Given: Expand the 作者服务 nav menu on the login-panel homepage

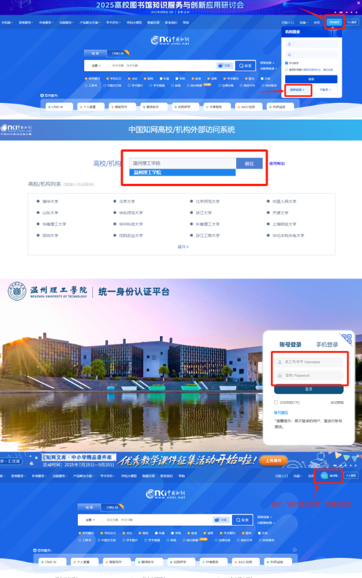Looking at the screenshot, I should point(46,23).
